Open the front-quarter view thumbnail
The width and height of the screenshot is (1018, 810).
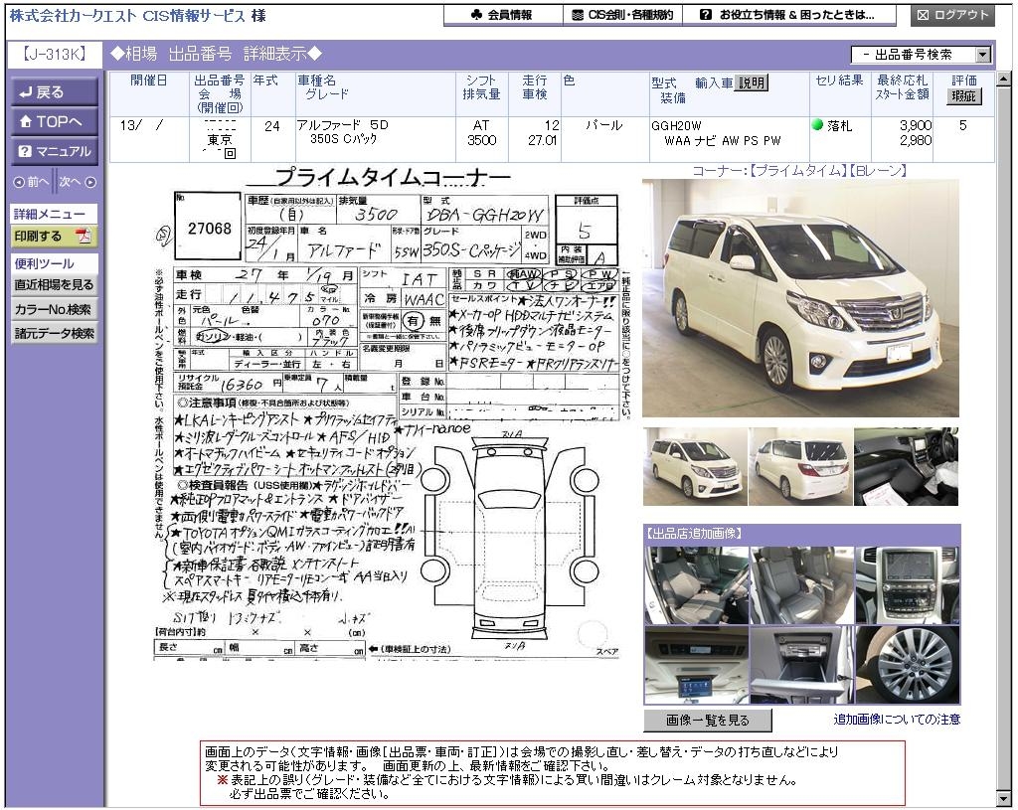coord(695,466)
